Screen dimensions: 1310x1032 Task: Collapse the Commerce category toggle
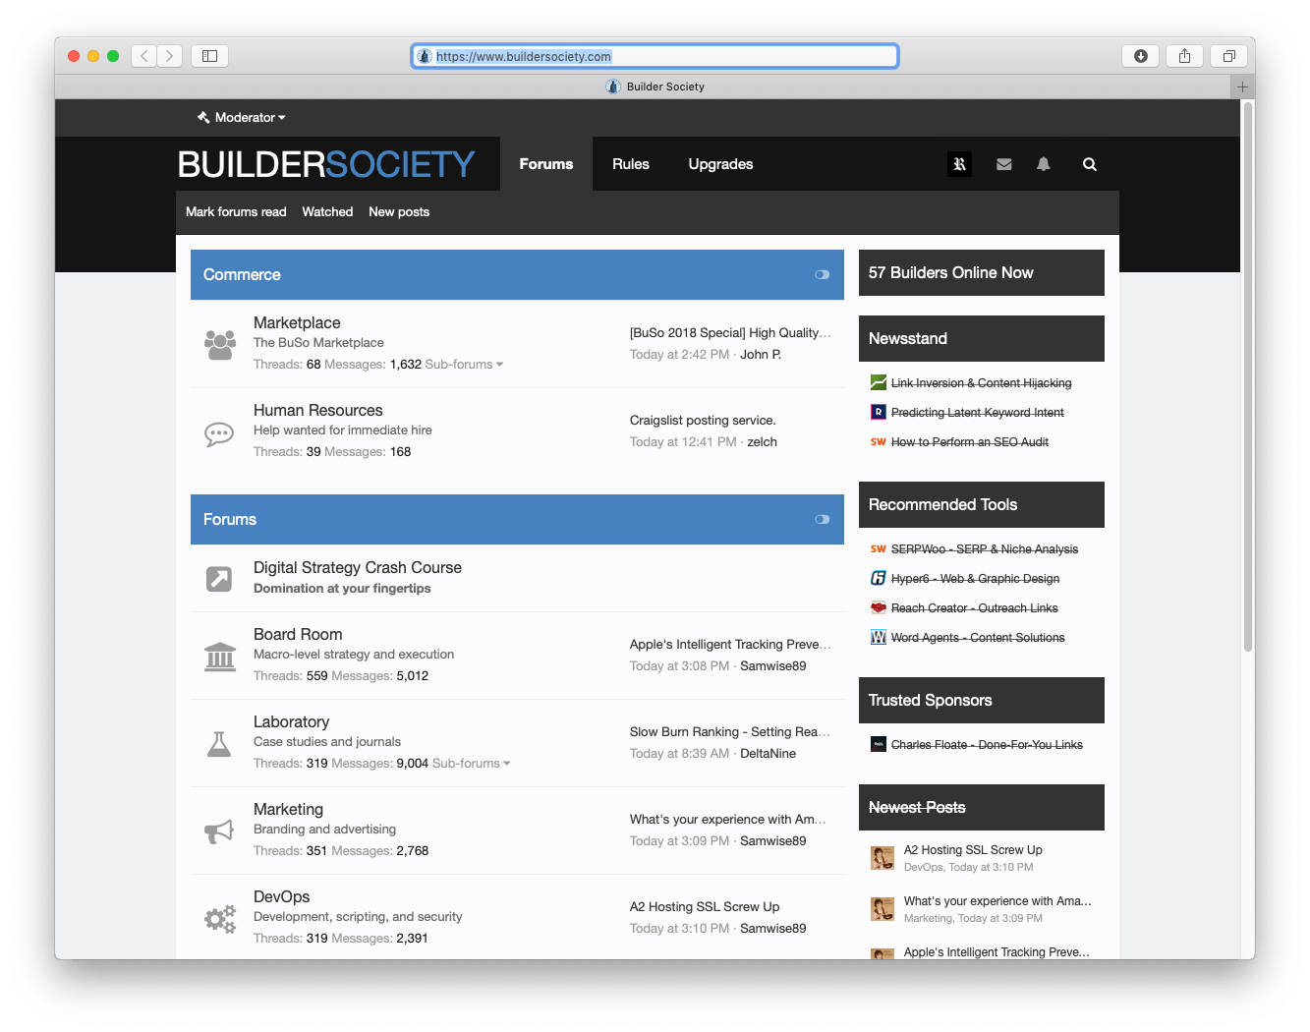coord(823,275)
